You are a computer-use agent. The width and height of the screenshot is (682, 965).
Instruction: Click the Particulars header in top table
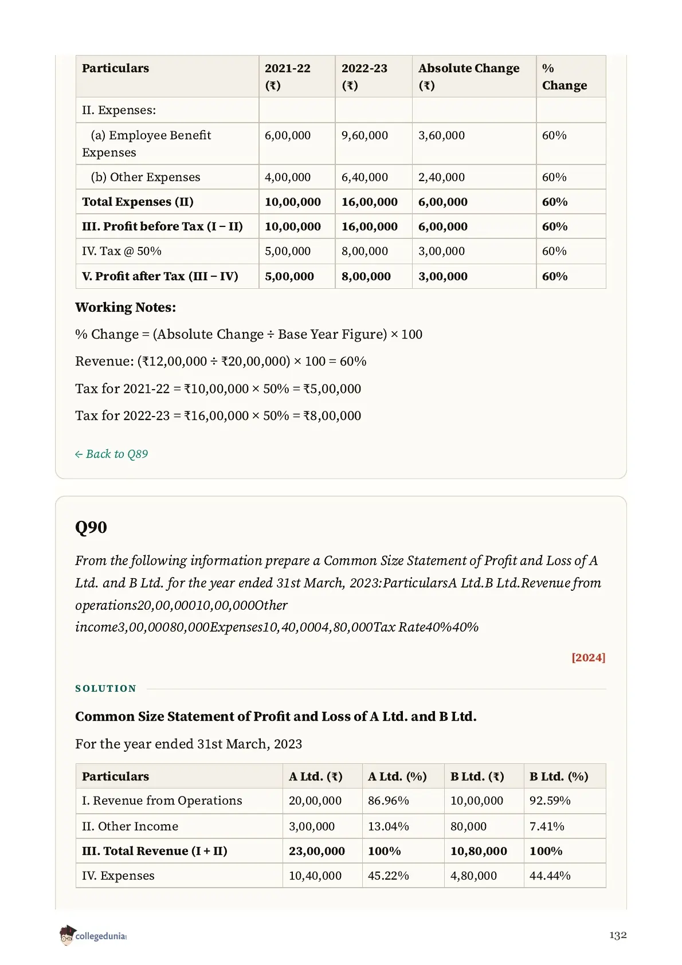115,68
